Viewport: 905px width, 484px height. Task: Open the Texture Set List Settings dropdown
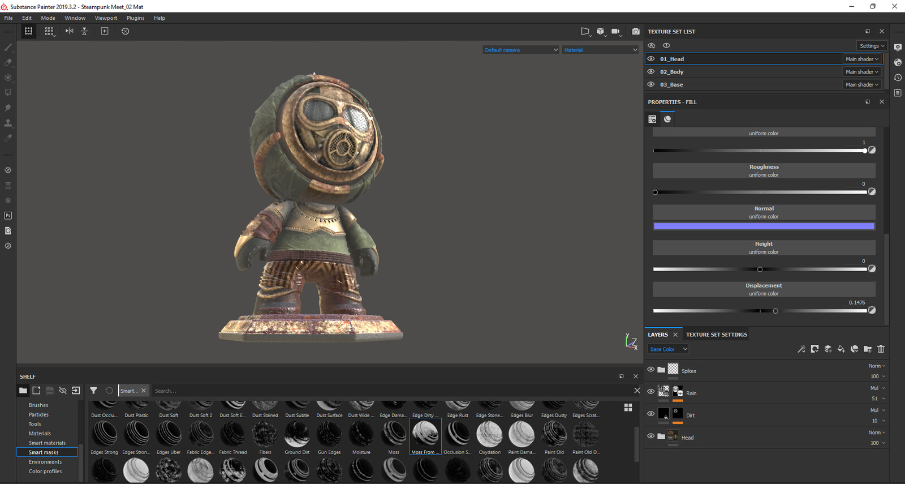pyautogui.click(x=872, y=46)
